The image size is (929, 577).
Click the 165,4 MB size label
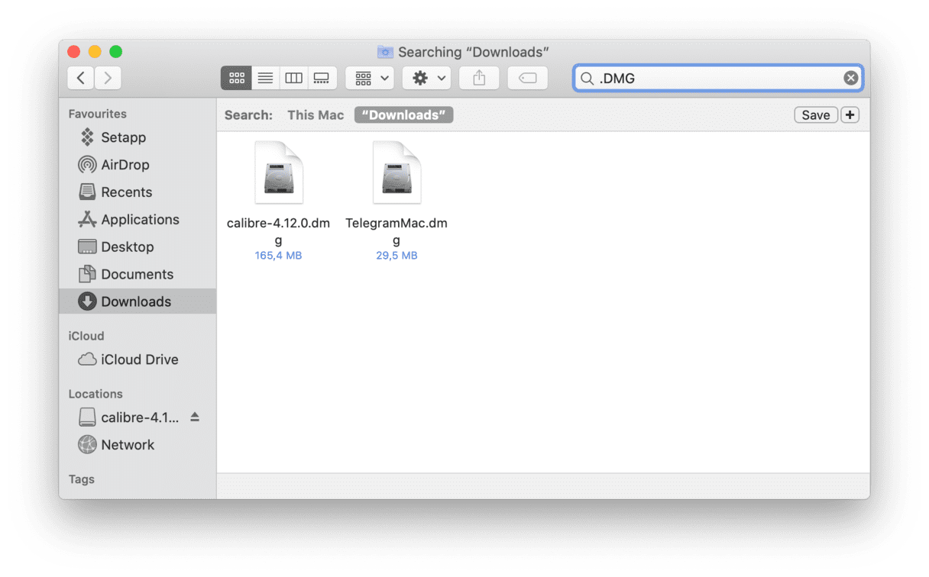[278, 256]
